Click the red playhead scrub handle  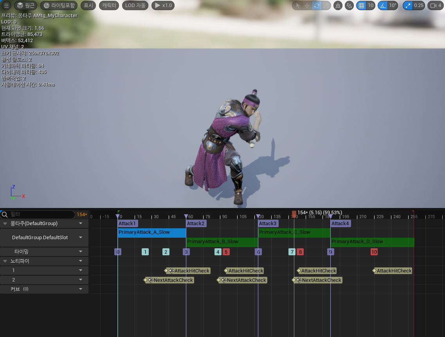tap(294, 213)
